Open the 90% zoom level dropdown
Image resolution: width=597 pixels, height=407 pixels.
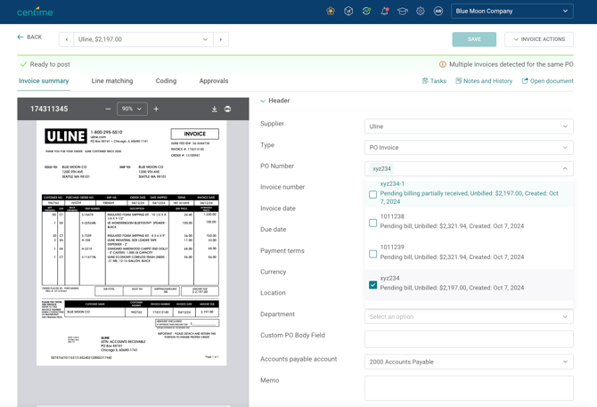[132, 109]
